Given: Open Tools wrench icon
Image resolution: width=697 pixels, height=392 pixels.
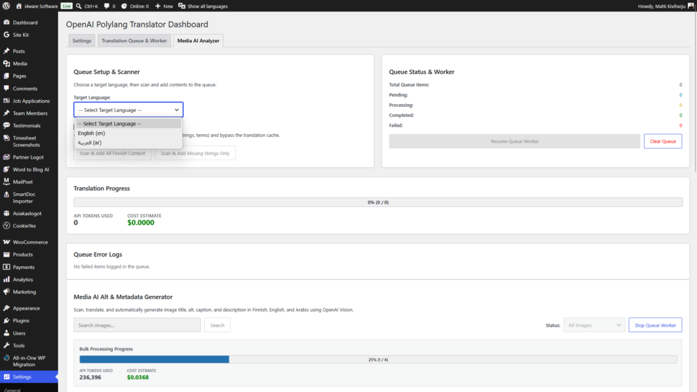Looking at the screenshot, I should tap(6, 345).
